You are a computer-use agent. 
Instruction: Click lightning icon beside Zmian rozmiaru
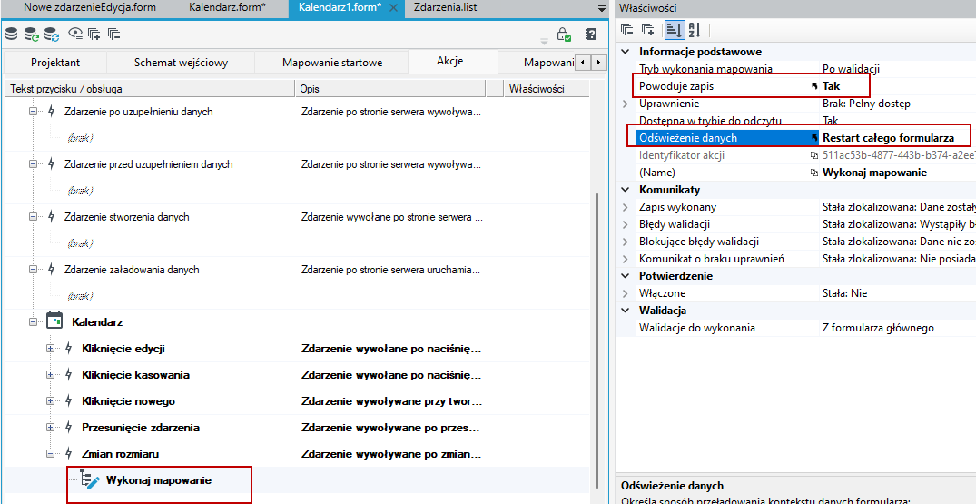pos(69,454)
